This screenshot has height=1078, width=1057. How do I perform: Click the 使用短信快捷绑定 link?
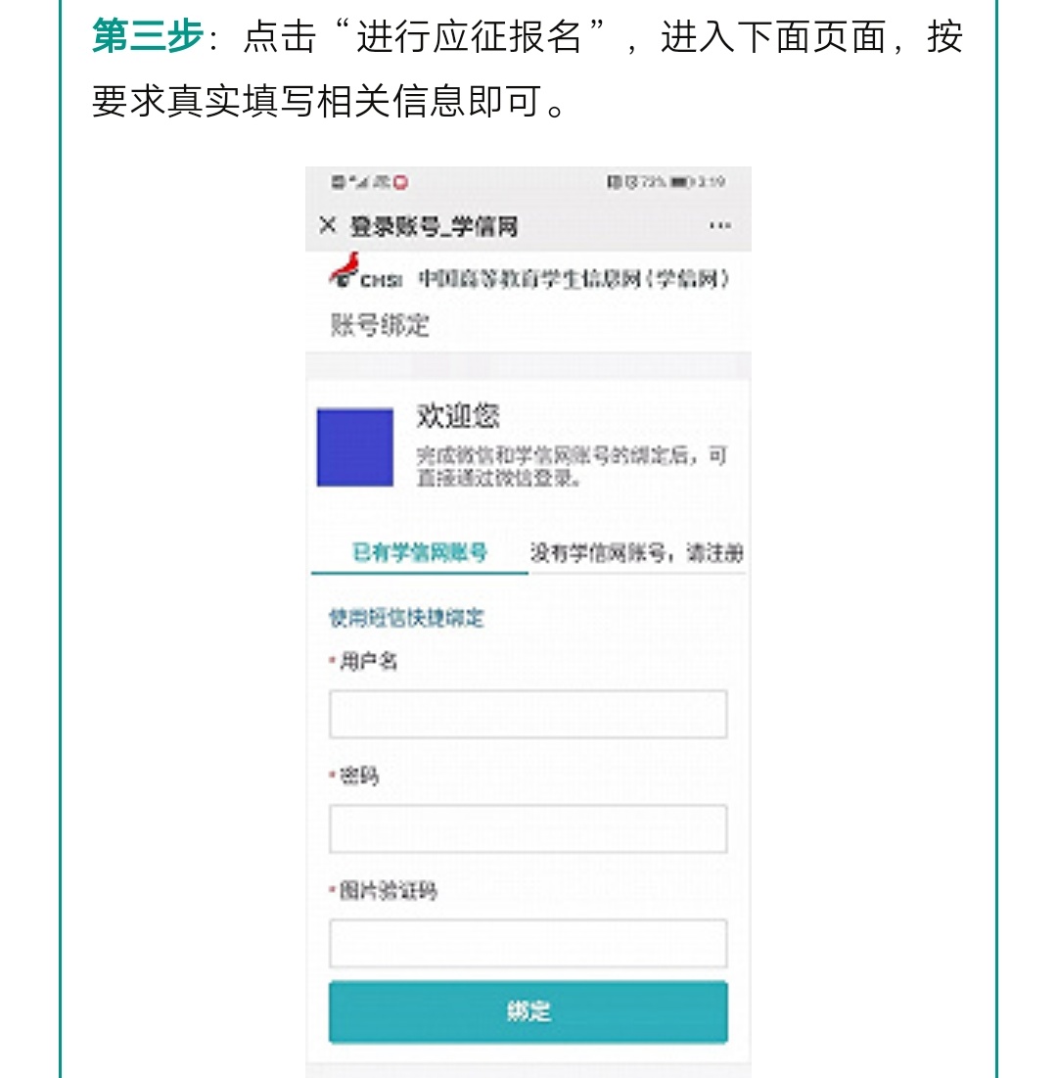pyautogui.click(x=406, y=618)
